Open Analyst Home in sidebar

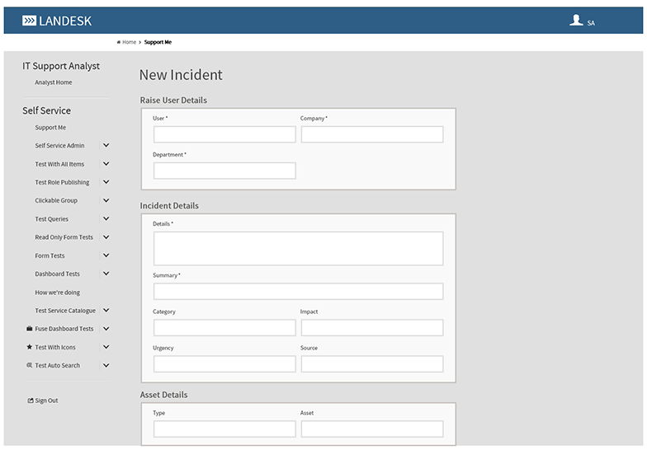(x=53, y=82)
